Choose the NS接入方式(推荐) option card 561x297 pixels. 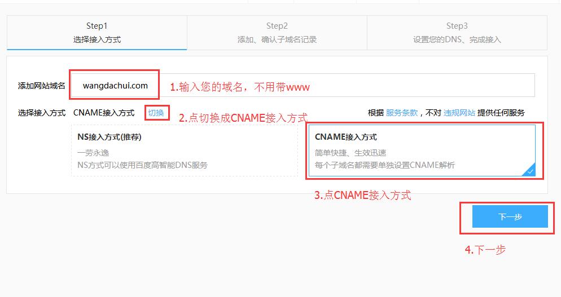185,150
